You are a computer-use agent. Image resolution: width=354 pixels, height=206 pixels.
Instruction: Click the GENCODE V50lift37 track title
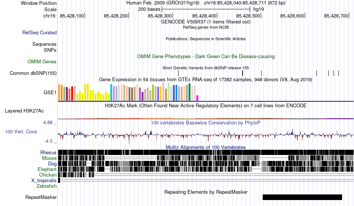(x=206, y=22)
